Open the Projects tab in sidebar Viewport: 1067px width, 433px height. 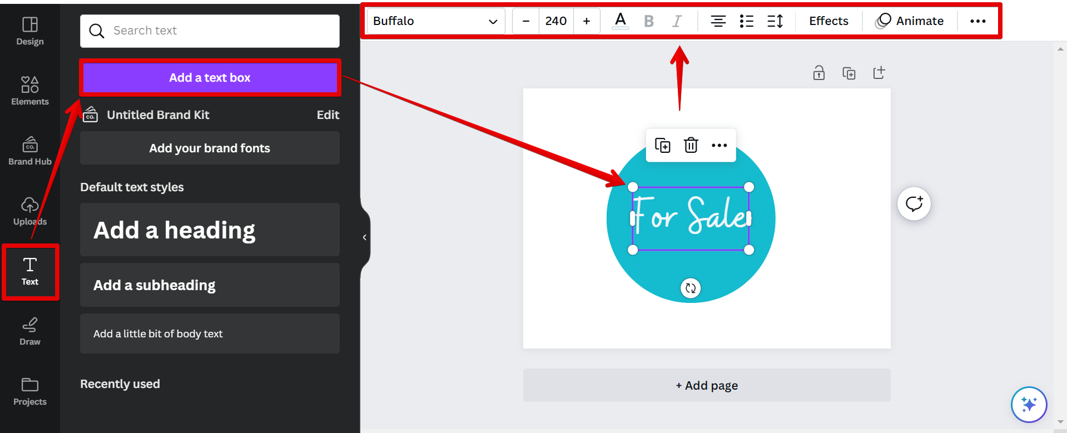30,391
